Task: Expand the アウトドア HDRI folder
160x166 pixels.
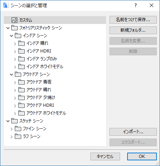Action: tap(15, 106)
